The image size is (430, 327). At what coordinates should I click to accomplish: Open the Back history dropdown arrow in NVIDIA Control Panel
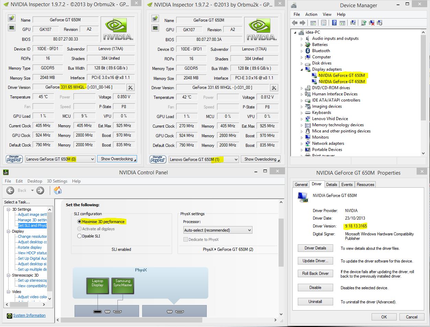(32, 190)
